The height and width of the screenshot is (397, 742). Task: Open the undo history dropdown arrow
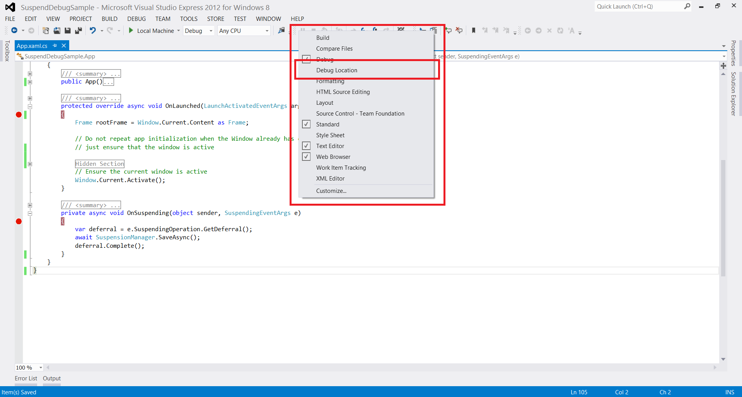102,31
